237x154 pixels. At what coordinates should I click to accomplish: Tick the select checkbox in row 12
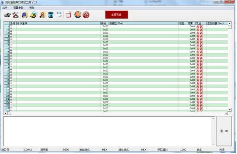coord(11,61)
